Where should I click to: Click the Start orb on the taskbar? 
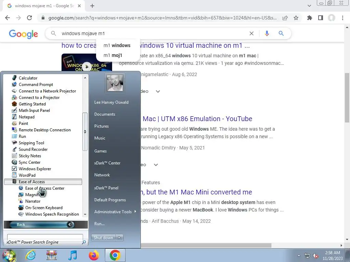9,255
